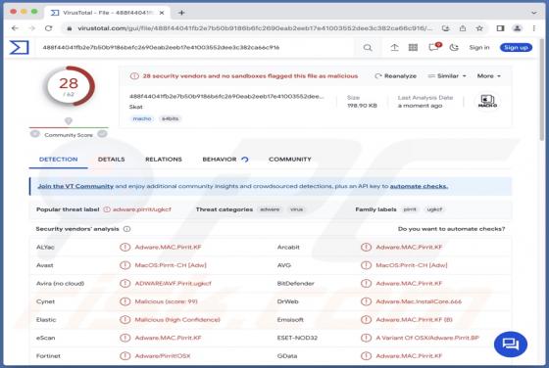
Task: Click the browser back arrow
Action: coord(15,28)
